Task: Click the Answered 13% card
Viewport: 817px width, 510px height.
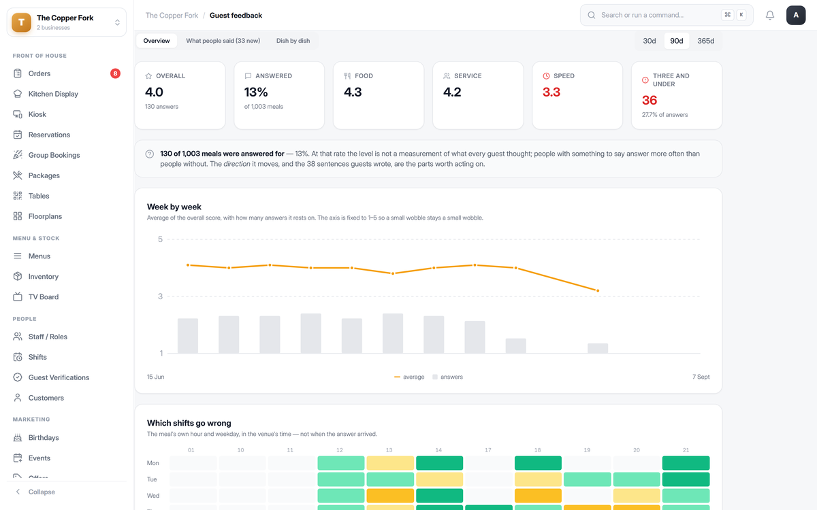Action: coord(279,95)
